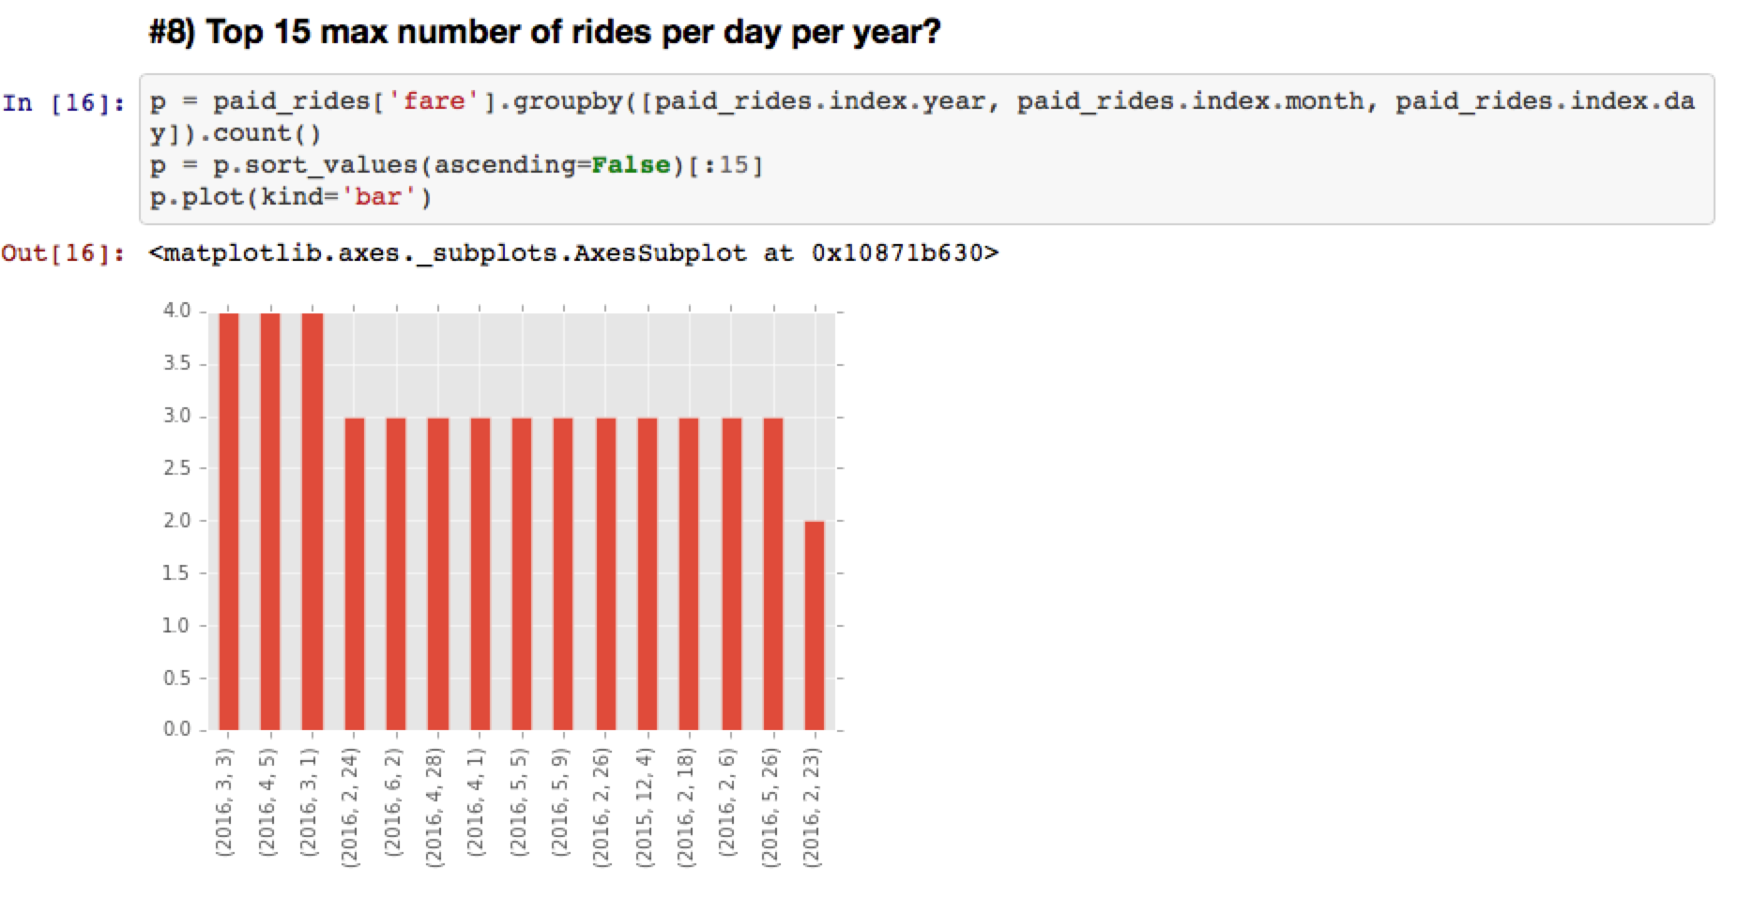Click the y-axis tick label 0.5
Image resolution: width=1753 pixels, height=914 pixels.
[176, 678]
